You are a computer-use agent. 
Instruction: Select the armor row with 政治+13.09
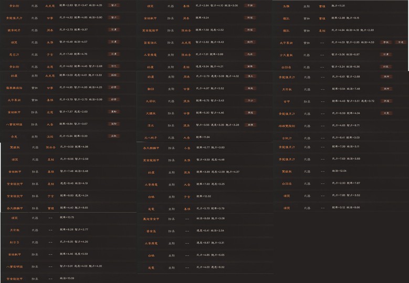[14, 278]
